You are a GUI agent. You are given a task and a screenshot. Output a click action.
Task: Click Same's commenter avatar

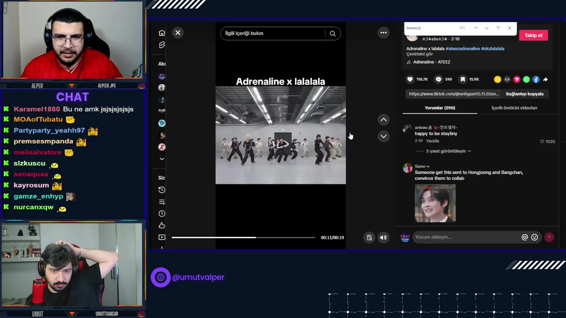(407, 168)
